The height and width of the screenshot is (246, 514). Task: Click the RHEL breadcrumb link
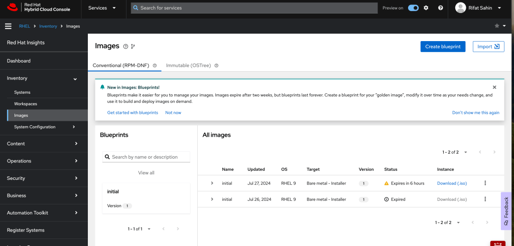[25, 26]
